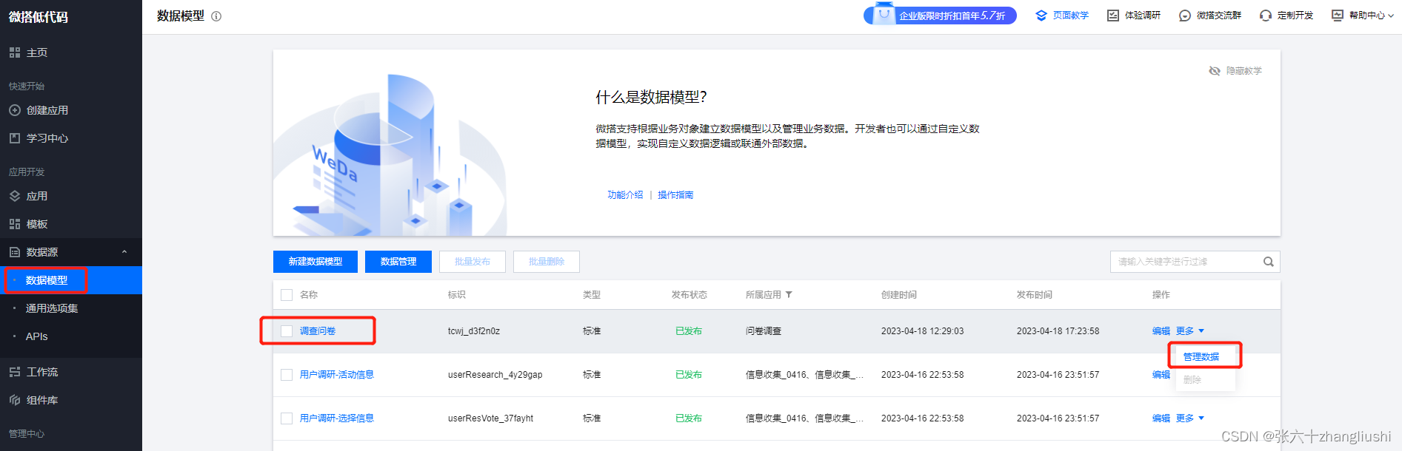Click the 创建应用 plus icon

[15, 110]
